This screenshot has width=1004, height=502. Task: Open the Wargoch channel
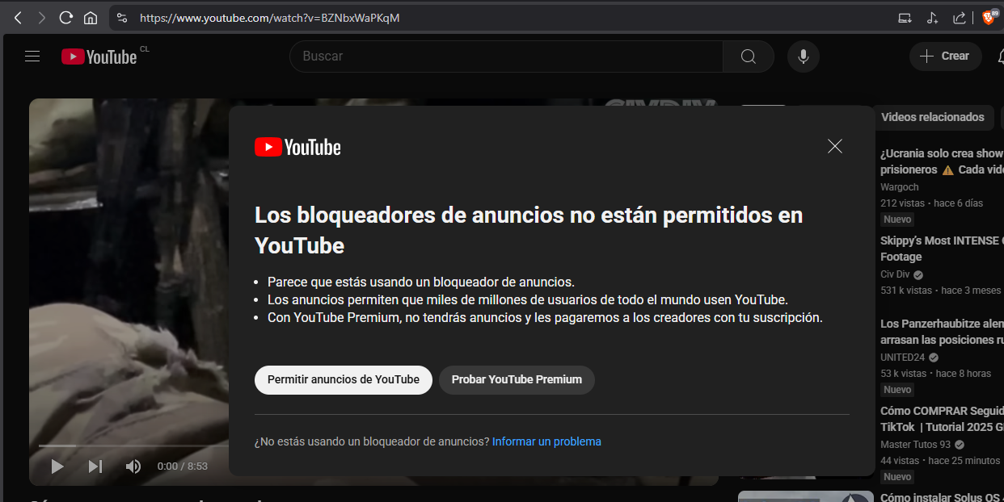pyautogui.click(x=900, y=187)
